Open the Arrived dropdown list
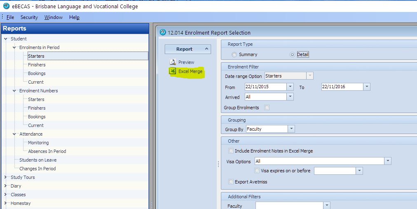The width and height of the screenshot is (417, 209). 290,97
